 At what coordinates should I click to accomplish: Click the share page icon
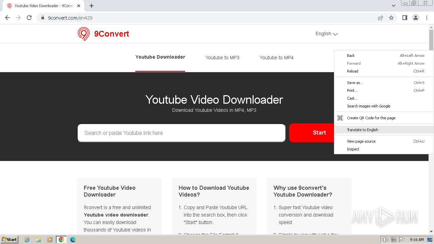click(x=380, y=18)
